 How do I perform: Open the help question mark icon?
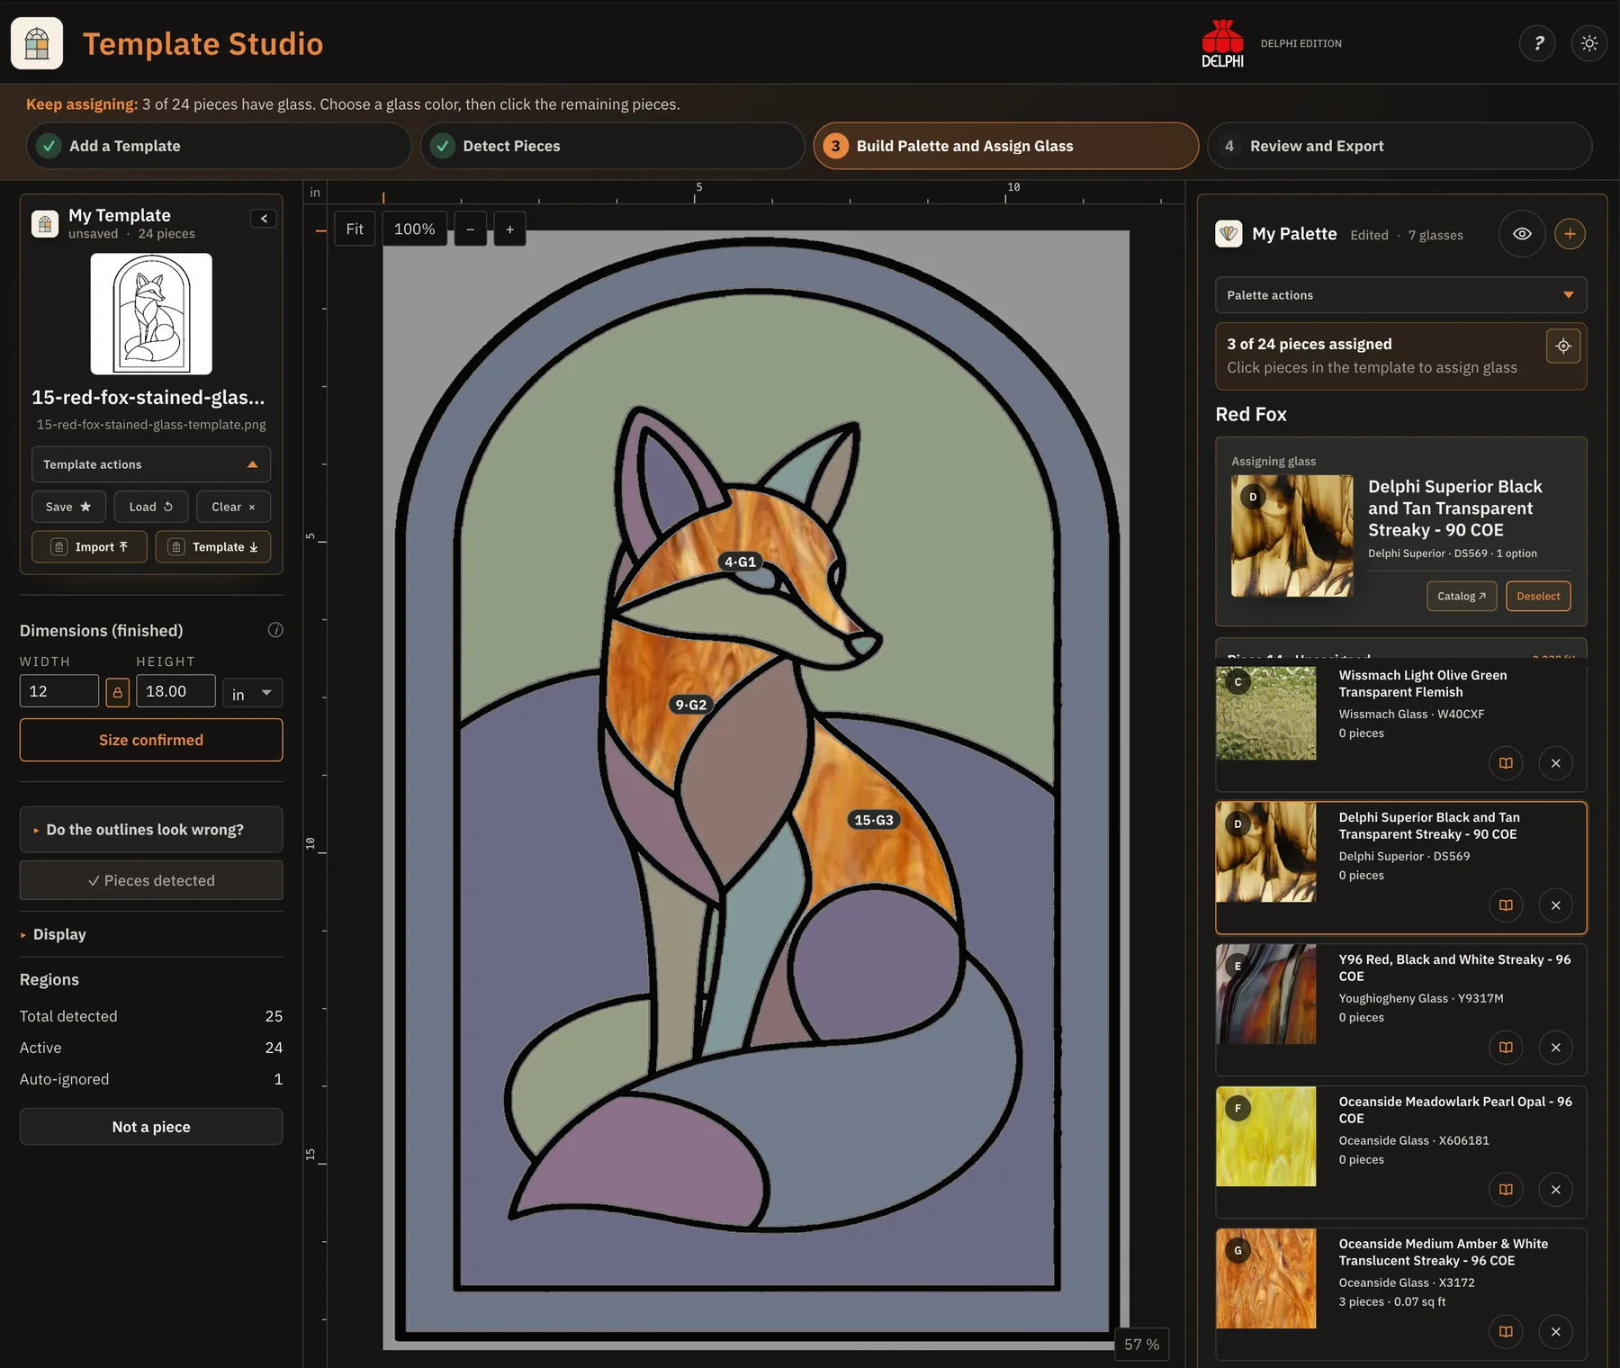pyautogui.click(x=1538, y=43)
